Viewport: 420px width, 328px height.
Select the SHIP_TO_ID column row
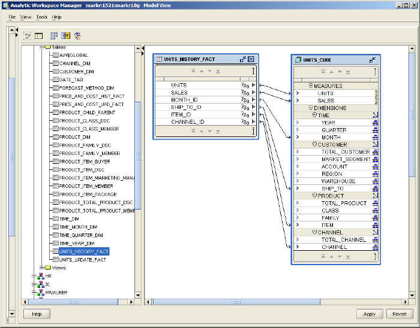click(205, 107)
